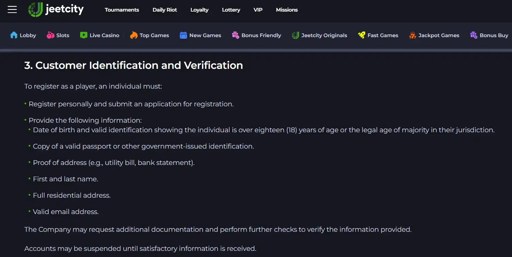The image size is (512, 257).
Task: Open the hamburger menu icon
Action: [12, 10]
